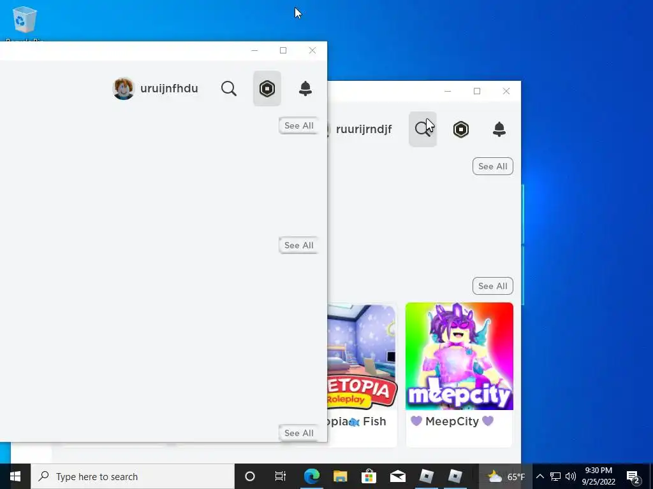Screen dimensions: 653x489
Task: Close the ruurijrndjf Roblox window
Action: pyautogui.click(x=506, y=91)
